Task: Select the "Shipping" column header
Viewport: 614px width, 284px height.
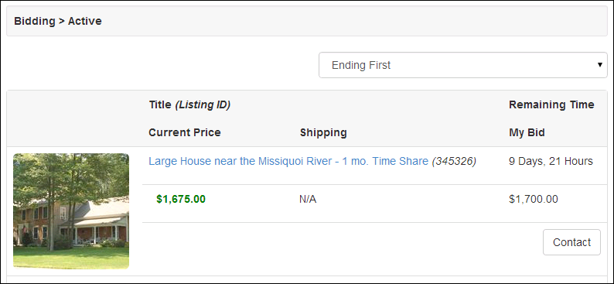Action: 323,133
